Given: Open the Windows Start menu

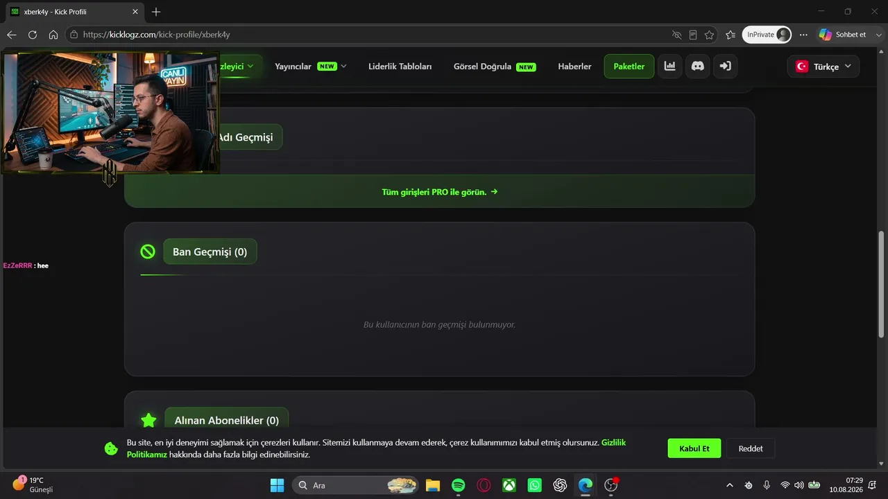Looking at the screenshot, I should pos(277,485).
